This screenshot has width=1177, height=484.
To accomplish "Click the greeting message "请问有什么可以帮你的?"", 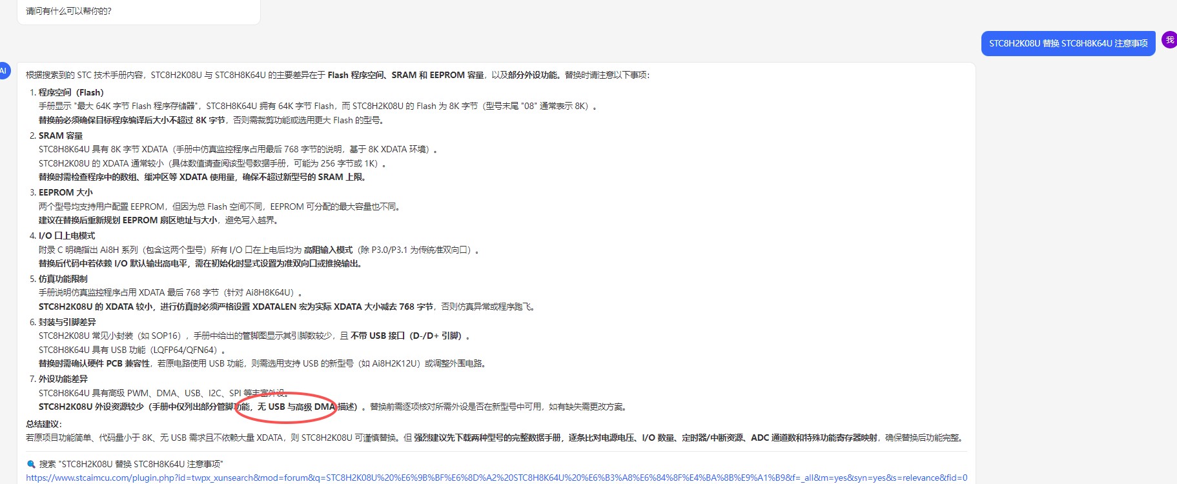I will coord(68,11).
